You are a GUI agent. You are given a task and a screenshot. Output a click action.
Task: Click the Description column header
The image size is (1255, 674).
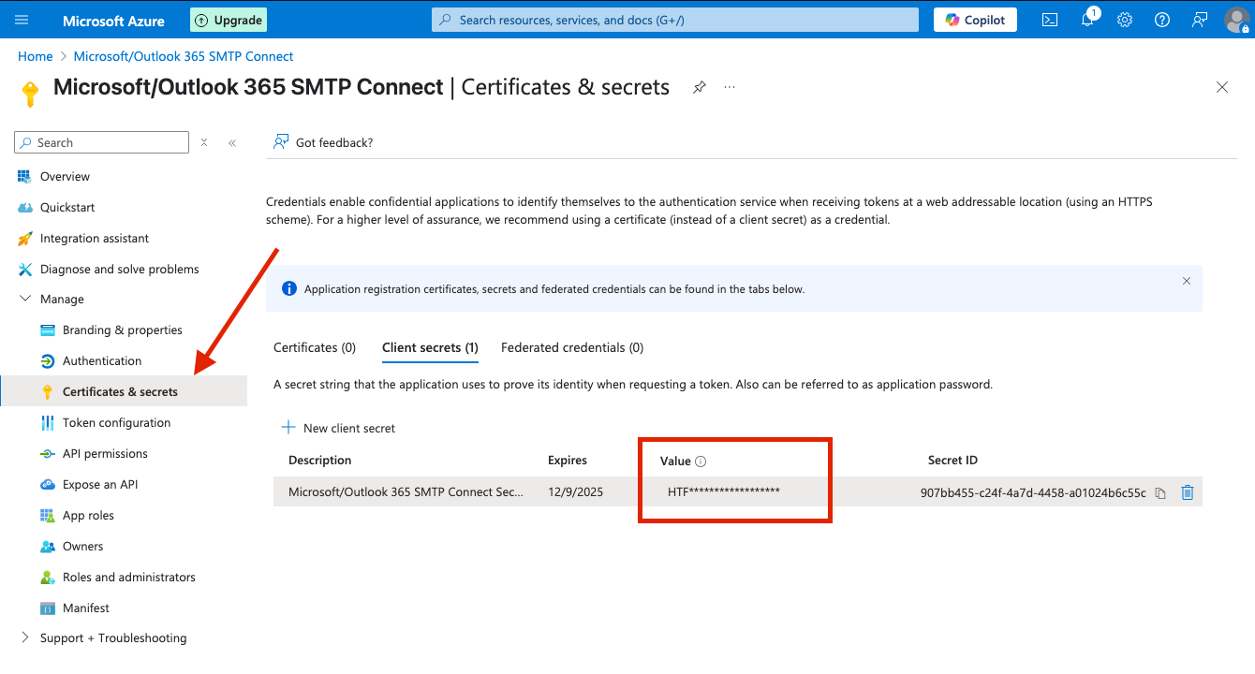pyautogui.click(x=320, y=461)
